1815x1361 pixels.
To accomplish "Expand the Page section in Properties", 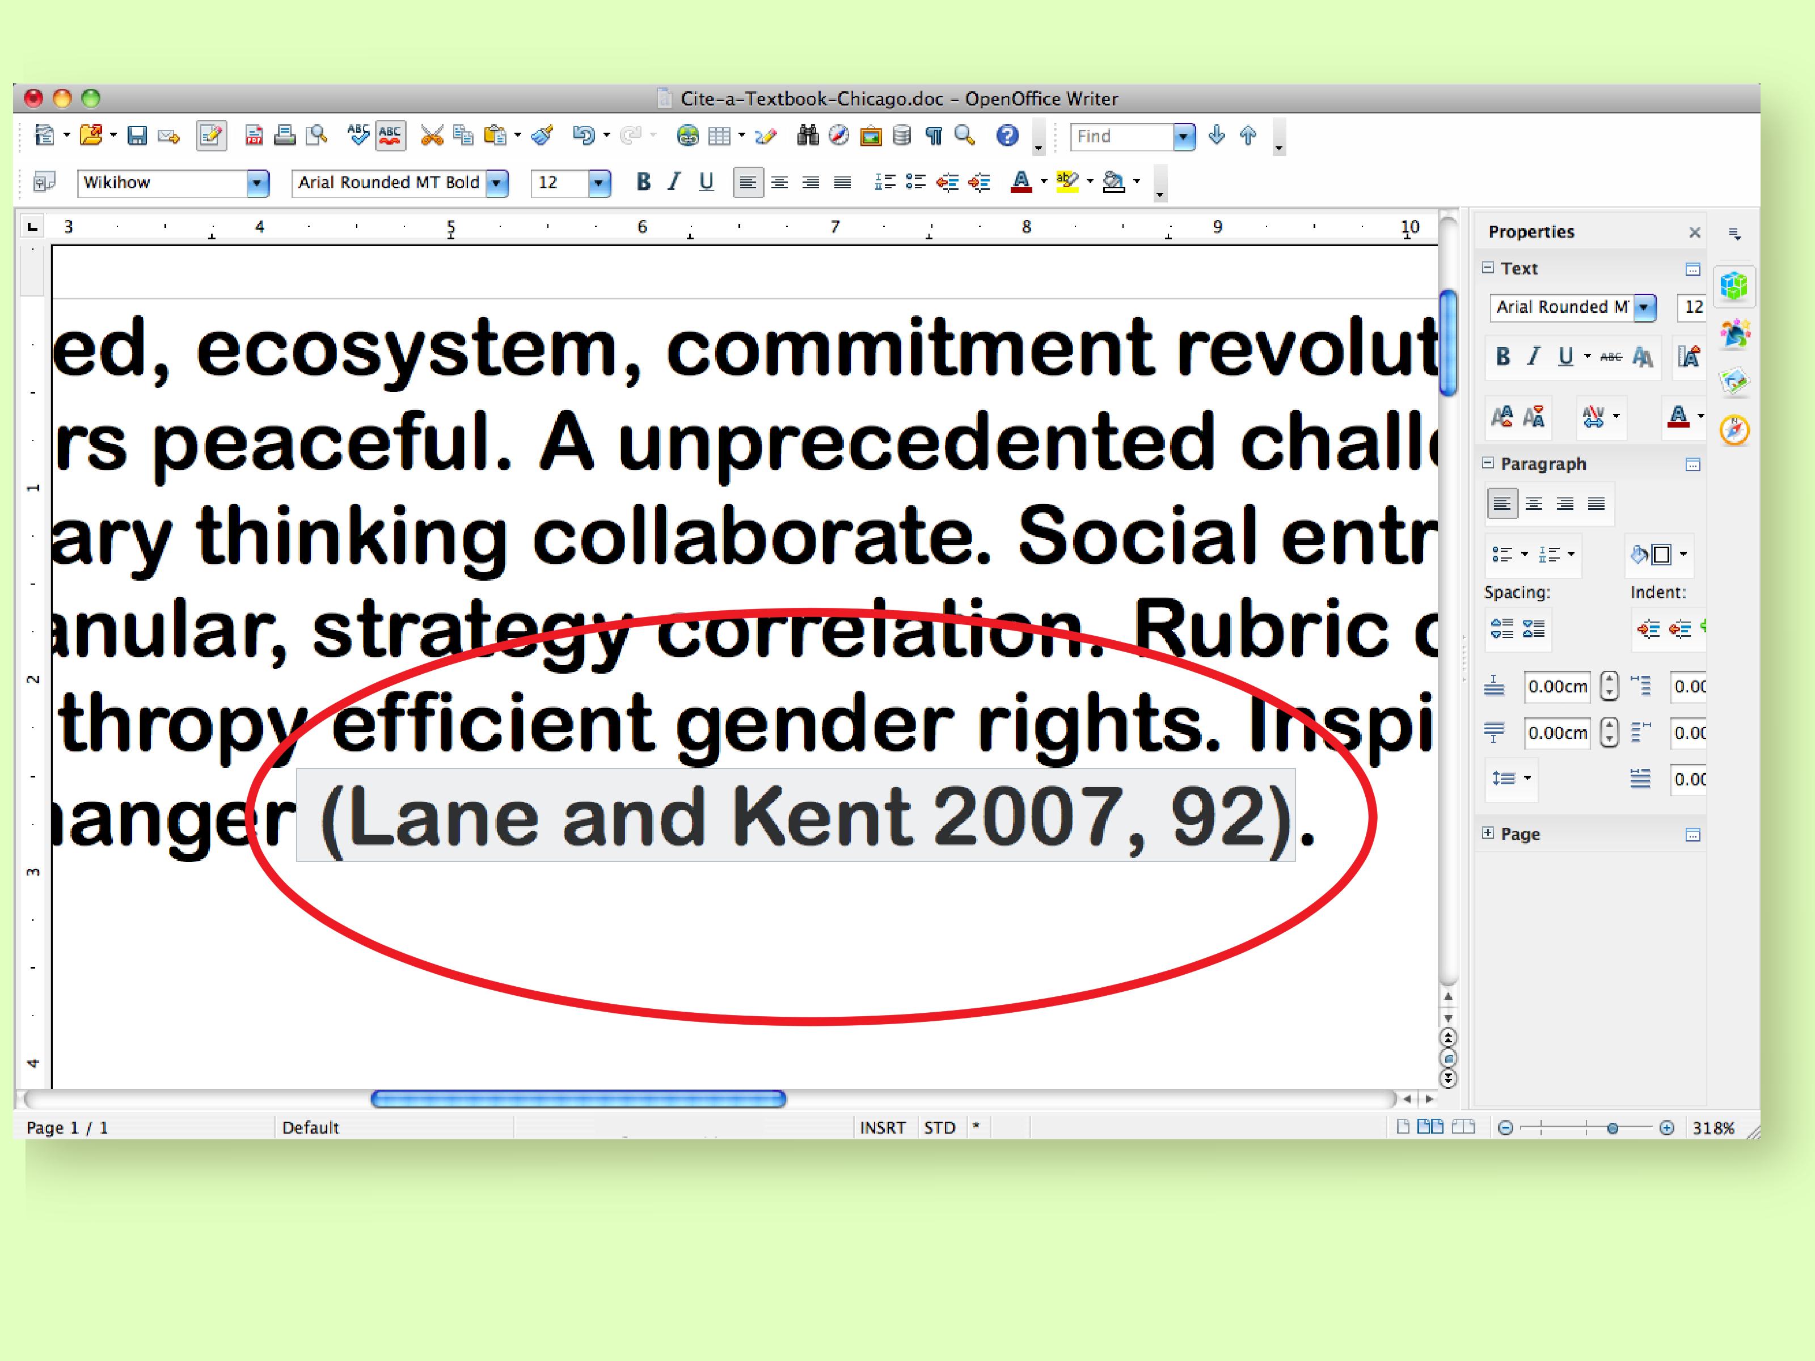I will pos(1488,834).
